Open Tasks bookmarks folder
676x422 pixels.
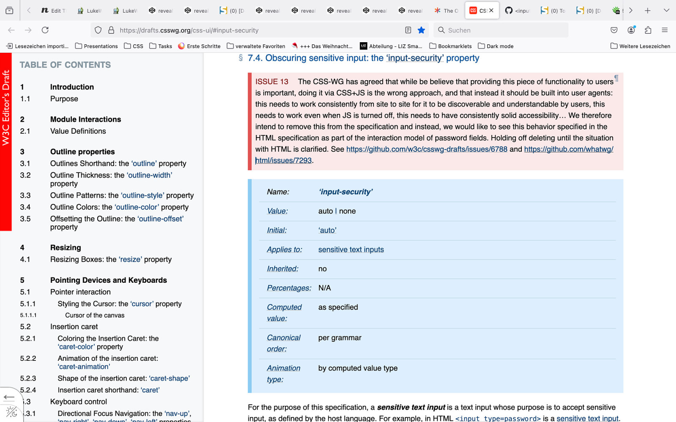click(161, 46)
